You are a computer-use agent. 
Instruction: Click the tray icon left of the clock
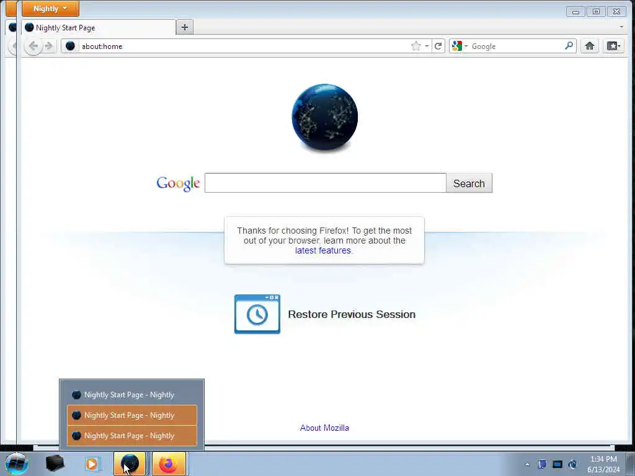572,464
